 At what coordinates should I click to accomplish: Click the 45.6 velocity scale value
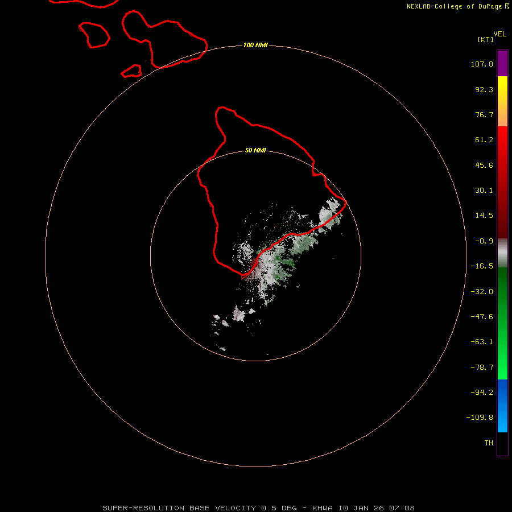484,165
